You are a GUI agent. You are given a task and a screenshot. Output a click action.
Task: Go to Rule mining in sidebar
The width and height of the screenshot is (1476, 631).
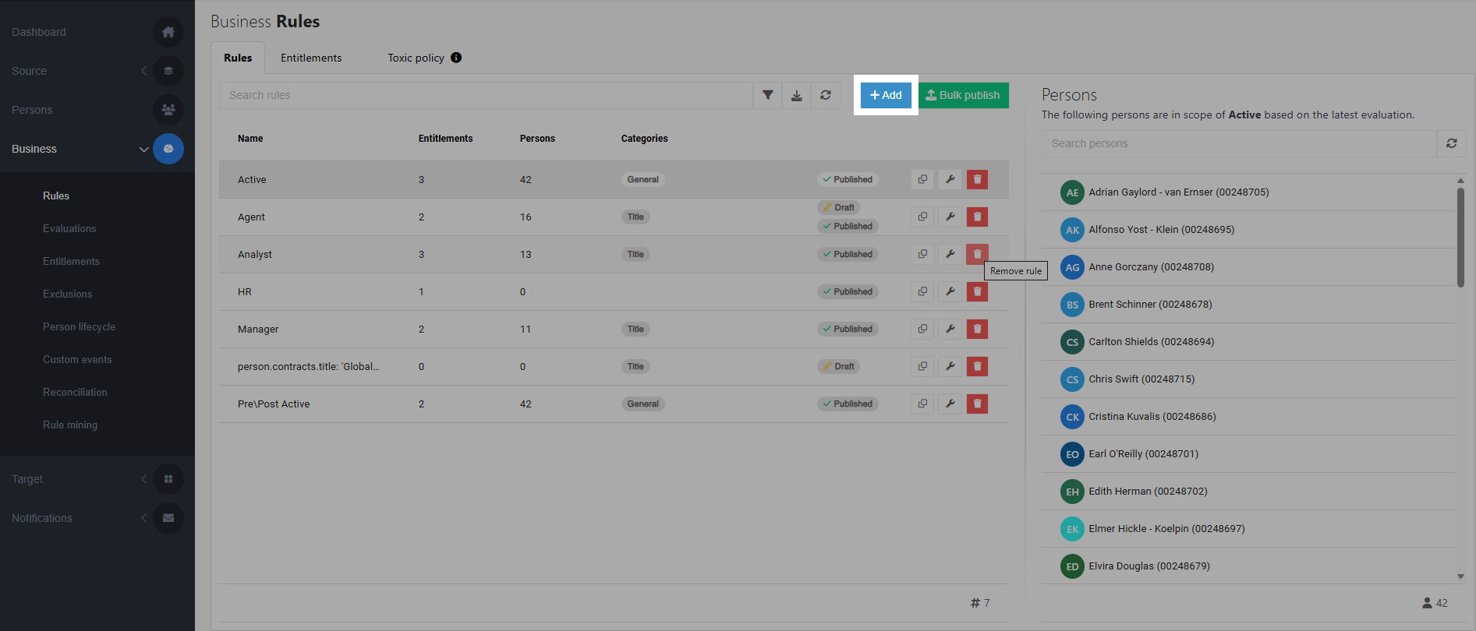pos(70,425)
